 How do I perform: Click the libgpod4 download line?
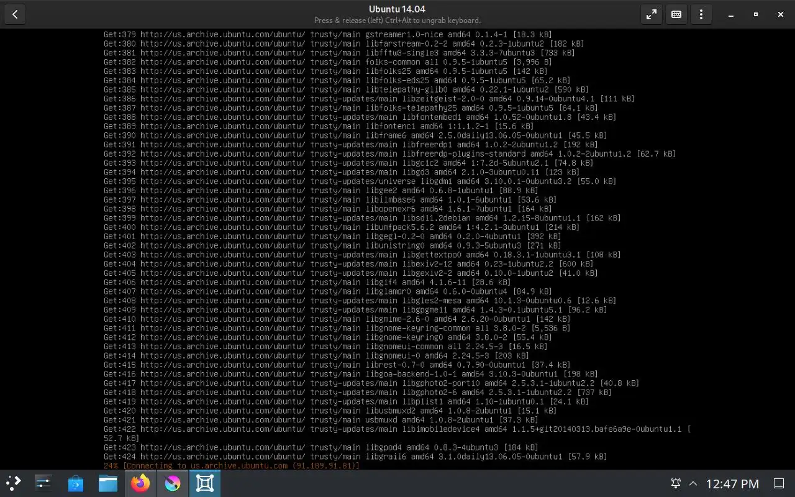click(x=321, y=447)
